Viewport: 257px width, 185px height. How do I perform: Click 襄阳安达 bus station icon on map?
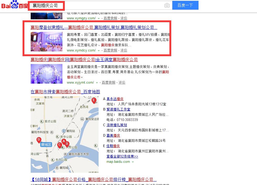(x=82, y=119)
